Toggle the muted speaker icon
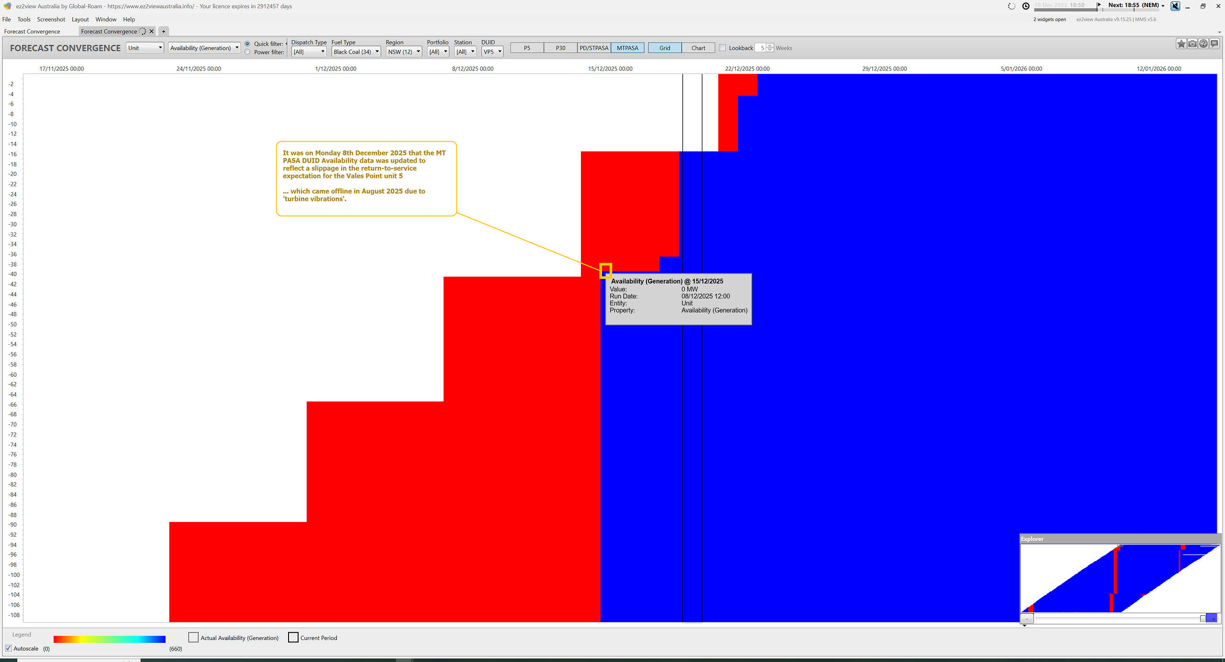 [x=1175, y=6]
